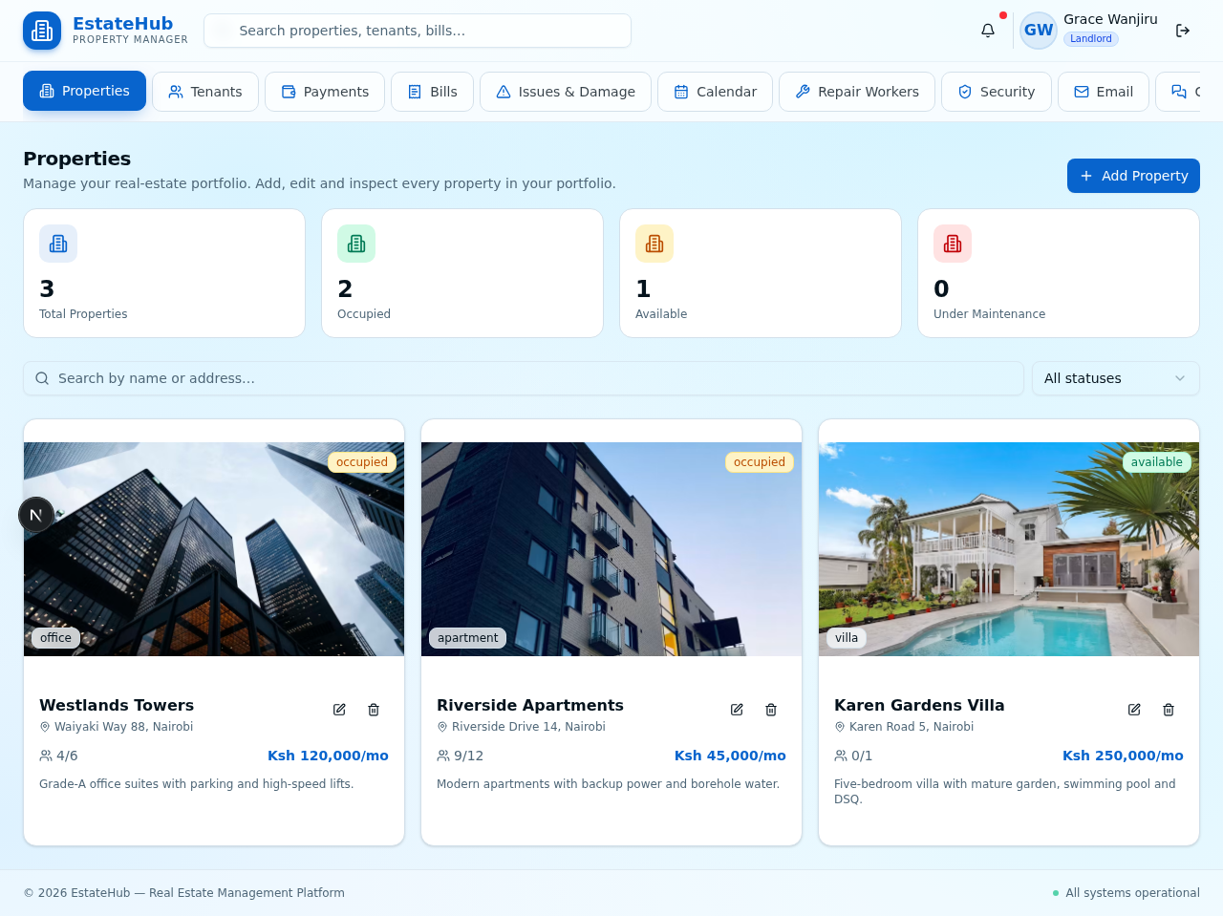Click the Total Properties building icon
Viewport: 1223px width, 916px height.
click(58, 244)
